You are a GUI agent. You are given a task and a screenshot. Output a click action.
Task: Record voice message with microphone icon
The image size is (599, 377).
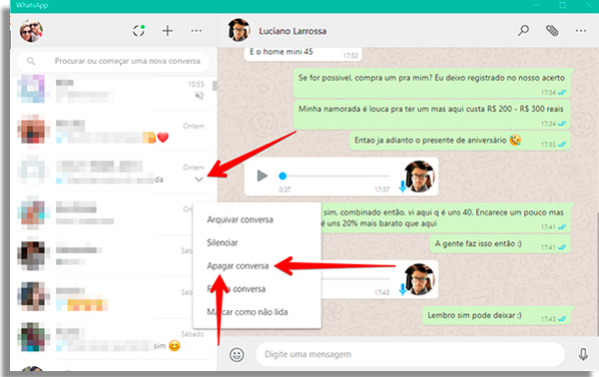pos(583,354)
